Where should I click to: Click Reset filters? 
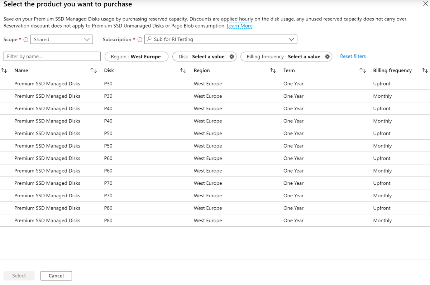[x=353, y=56]
